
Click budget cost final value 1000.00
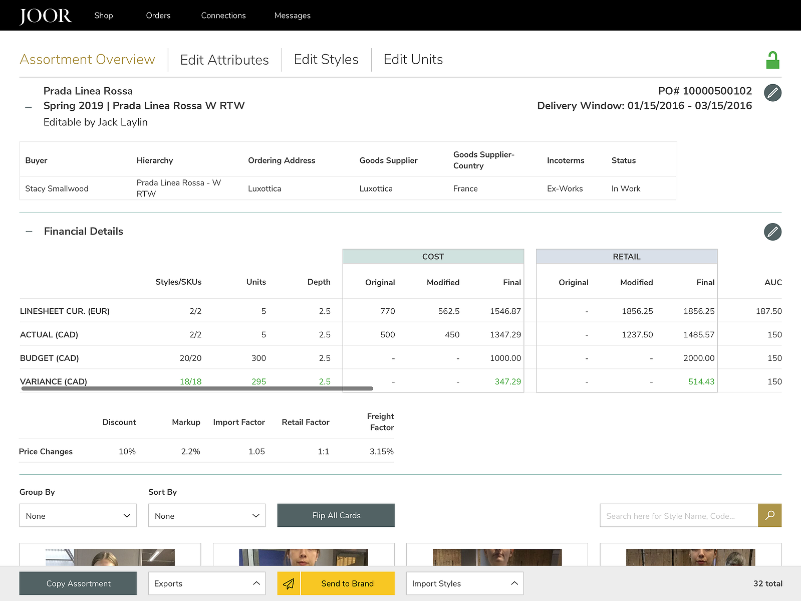pyautogui.click(x=505, y=358)
